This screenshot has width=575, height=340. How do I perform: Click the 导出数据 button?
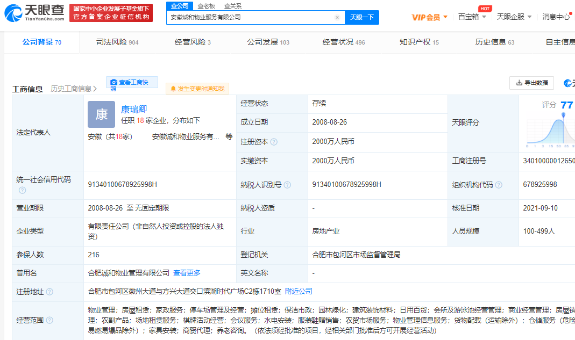point(532,83)
